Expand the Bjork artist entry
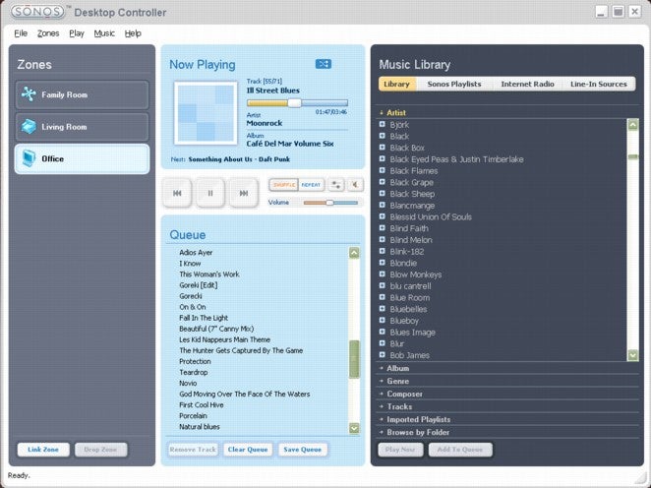Screen dimensions: 651x488 383,124
